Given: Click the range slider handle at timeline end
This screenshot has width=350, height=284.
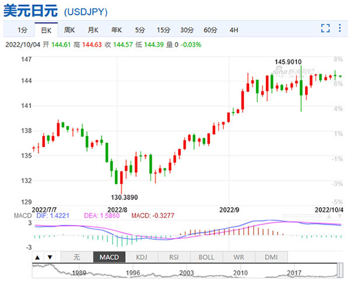Looking at the screenshot, I should (x=340, y=270).
